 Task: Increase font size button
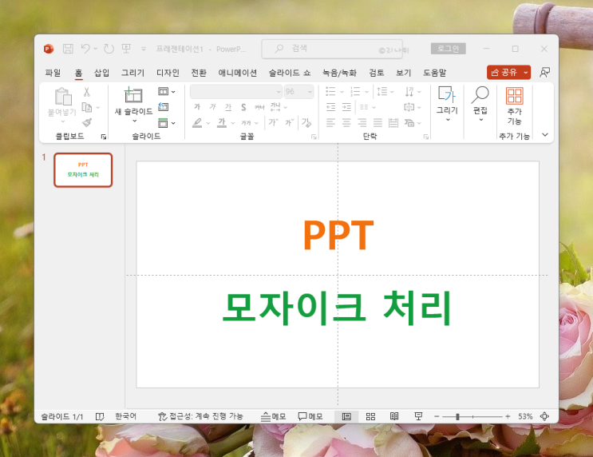click(273, 122)
